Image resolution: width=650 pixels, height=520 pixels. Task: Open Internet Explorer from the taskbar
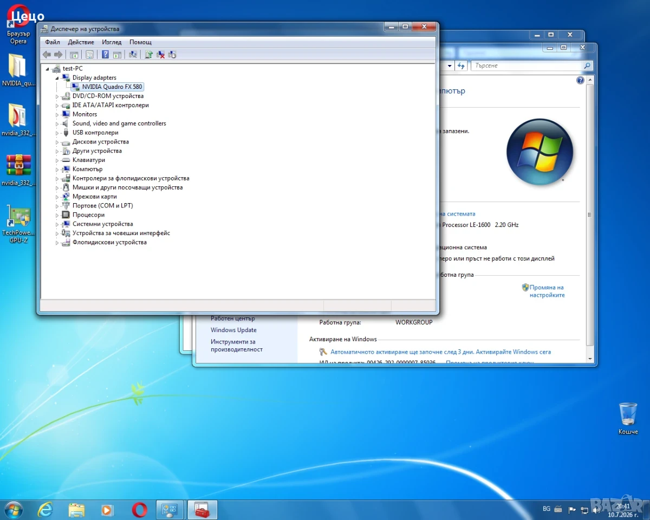(x=45, y=510)
